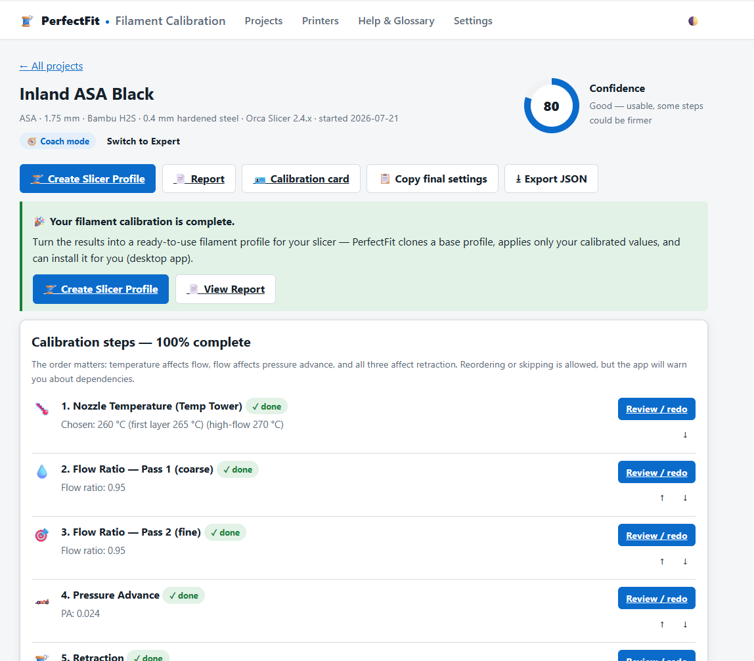Click the project metadata line with Bambu H2S

pyautogui.click(x=209, y=118)
